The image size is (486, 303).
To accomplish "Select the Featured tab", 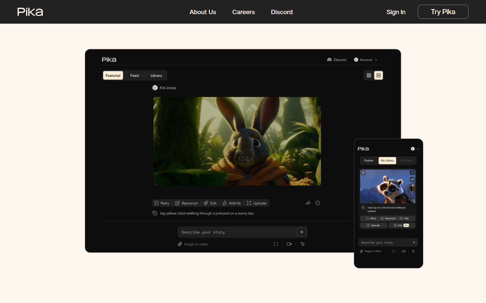I will [113, 75].
